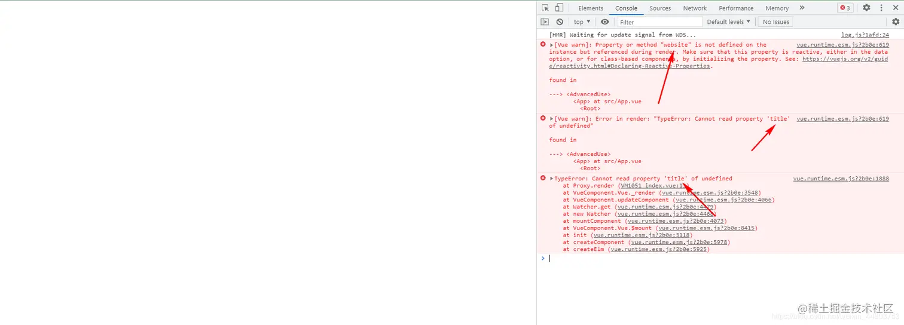
Task: Switch to the Memory tab
Action: click(777, 8)
